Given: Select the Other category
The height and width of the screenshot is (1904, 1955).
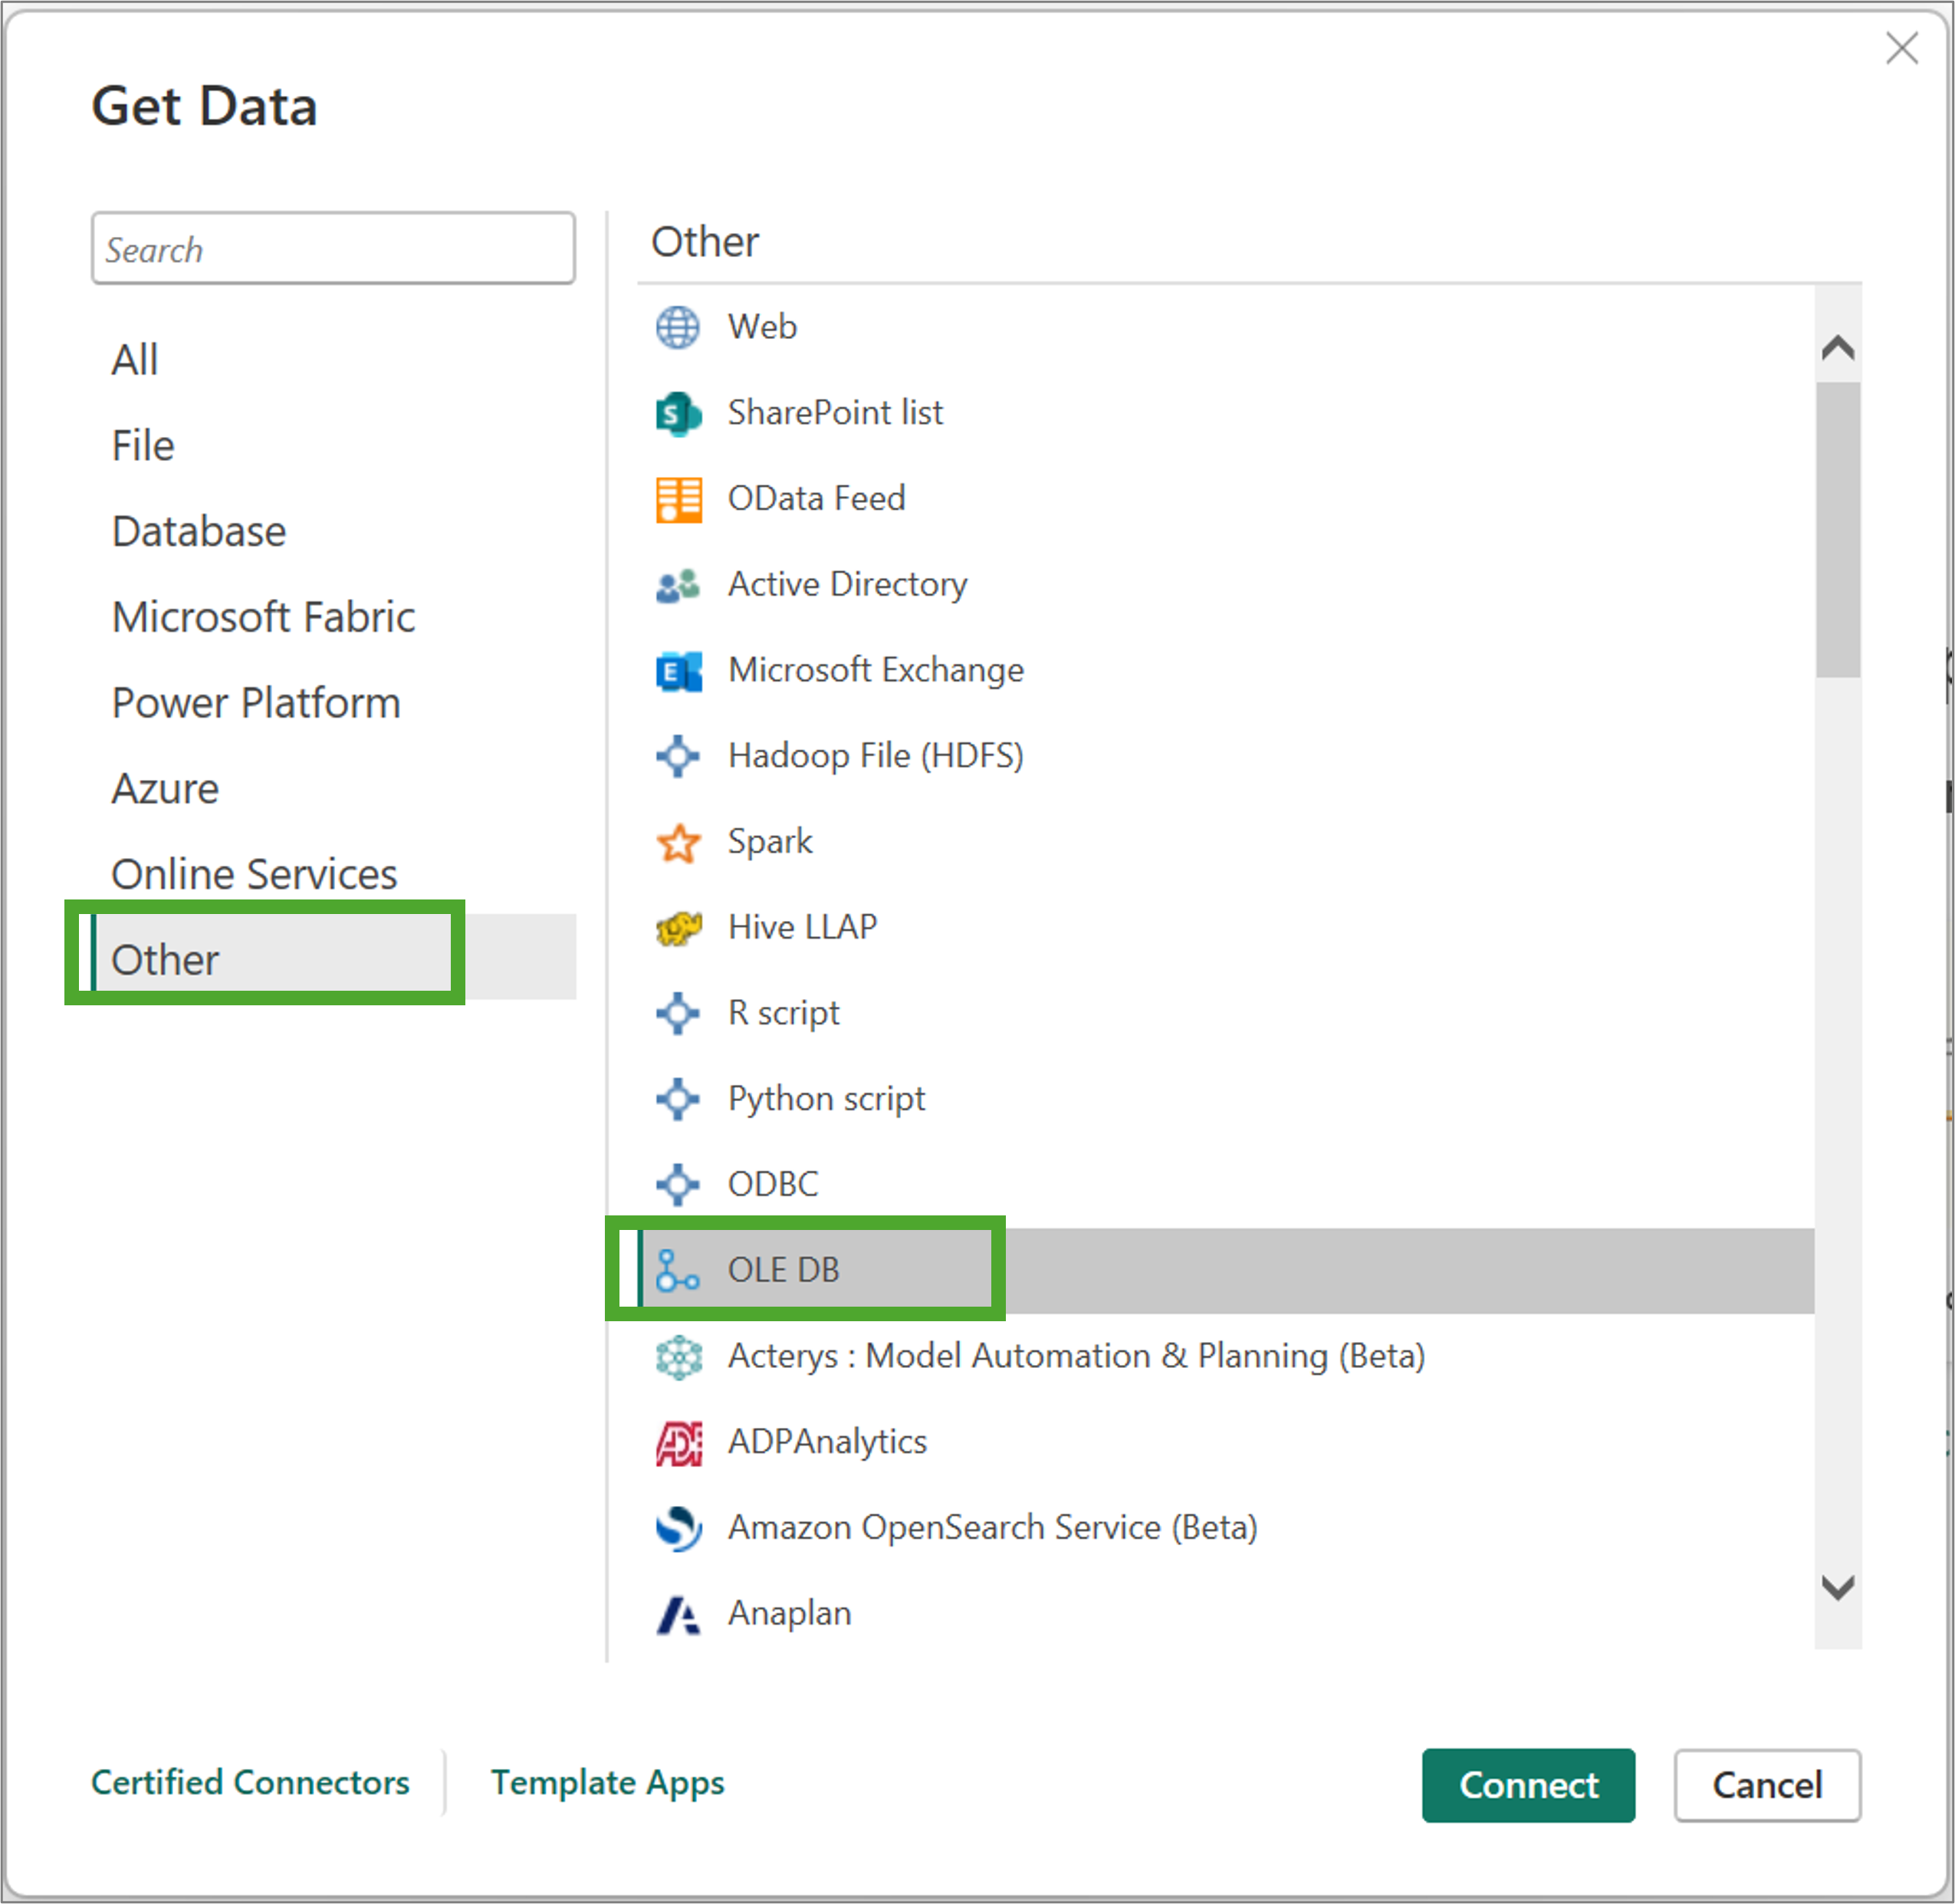Looking at the screenshot, I should click(334, 957).
